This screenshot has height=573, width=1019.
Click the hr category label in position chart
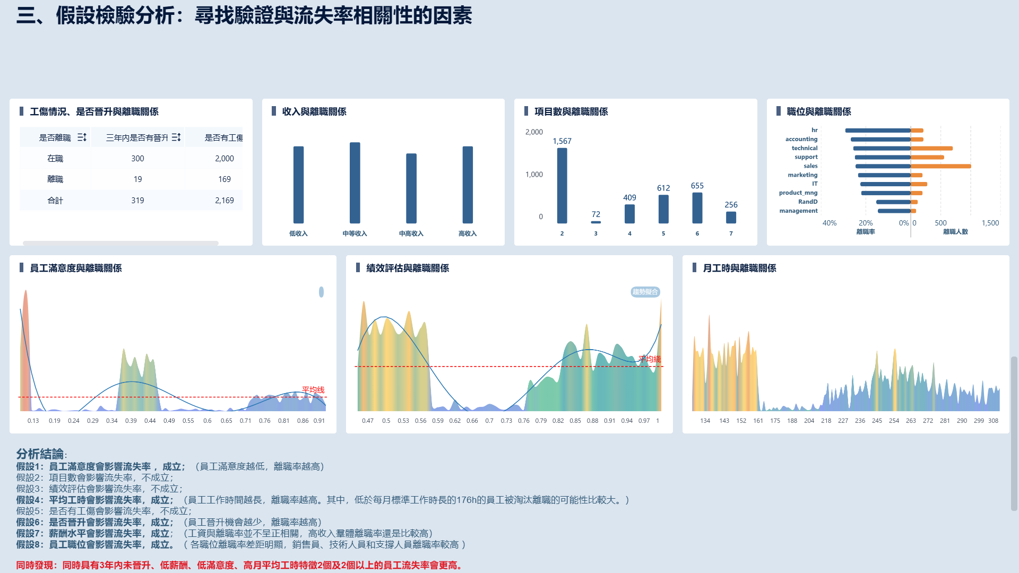tap(814, 130)
